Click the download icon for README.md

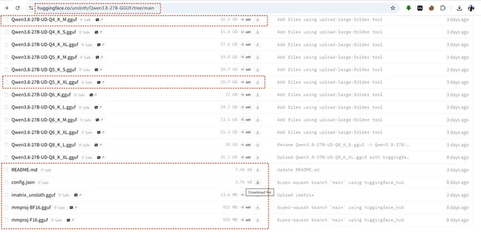point(257,170)
